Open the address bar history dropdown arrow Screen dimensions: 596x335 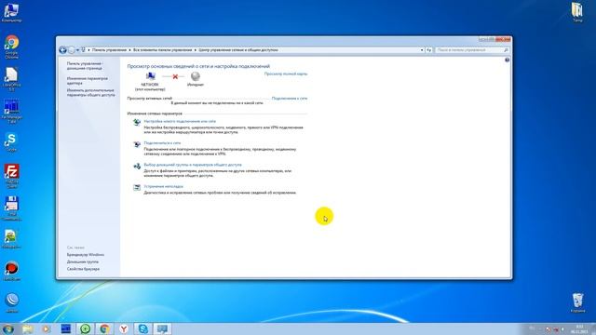[x=422, y=50]
